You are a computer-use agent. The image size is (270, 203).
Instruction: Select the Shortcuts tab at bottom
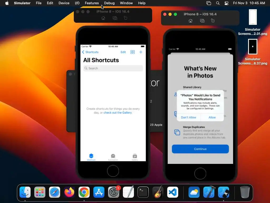pyautogui.click(x=91, y=157)
